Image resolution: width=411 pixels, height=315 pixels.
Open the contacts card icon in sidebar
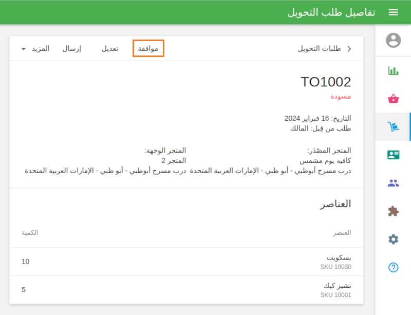click(393, 154)
